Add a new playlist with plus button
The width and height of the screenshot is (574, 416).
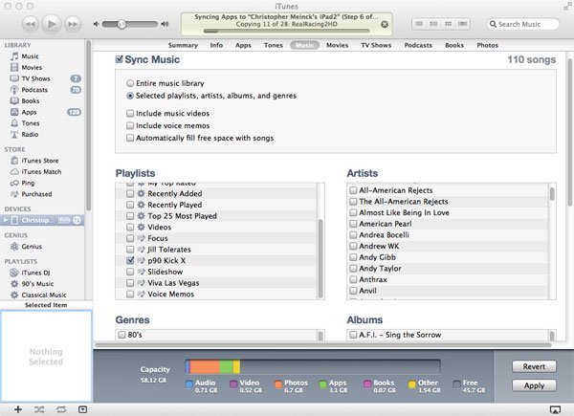click(18, 409)
